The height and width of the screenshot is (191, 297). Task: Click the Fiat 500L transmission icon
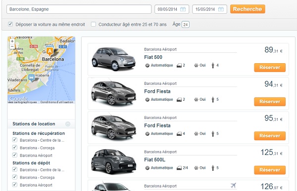(147, 168)
